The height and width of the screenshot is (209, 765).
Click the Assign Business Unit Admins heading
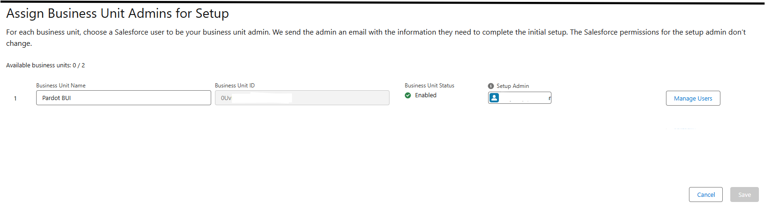pyautogui.click(x=117, y=14)
